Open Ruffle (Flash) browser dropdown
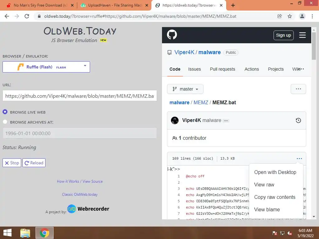 (46, 67)
